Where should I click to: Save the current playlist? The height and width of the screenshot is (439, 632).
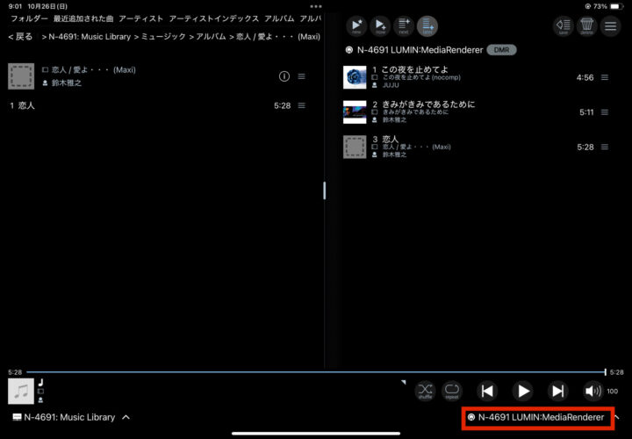pyautogui.click(x=563, y=26)
